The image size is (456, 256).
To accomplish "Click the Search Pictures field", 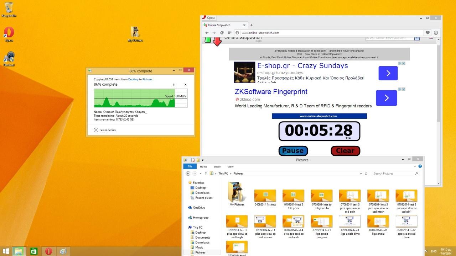I will click(396, 174).
